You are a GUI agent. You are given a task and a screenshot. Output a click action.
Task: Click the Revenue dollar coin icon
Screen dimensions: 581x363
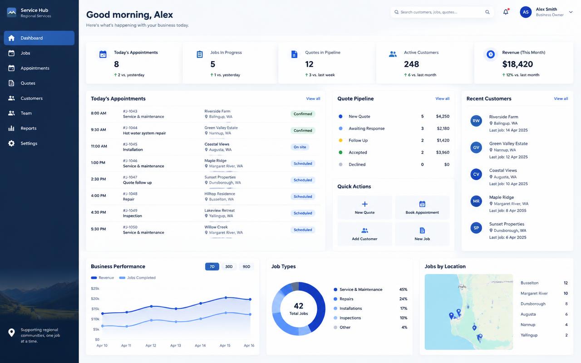pyautogui.click(x=491, y=54)
